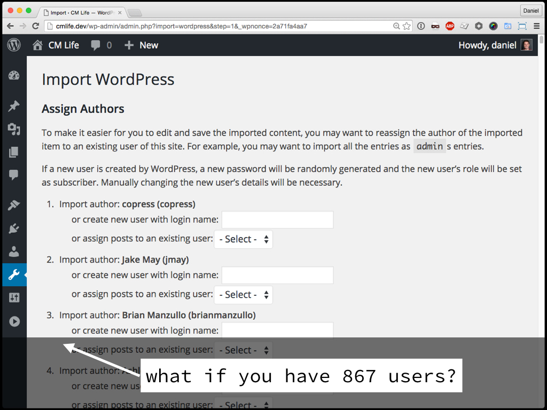The image size is (547, 410).
Task: Open the hexagon extension icon
Action: (479, 26)
